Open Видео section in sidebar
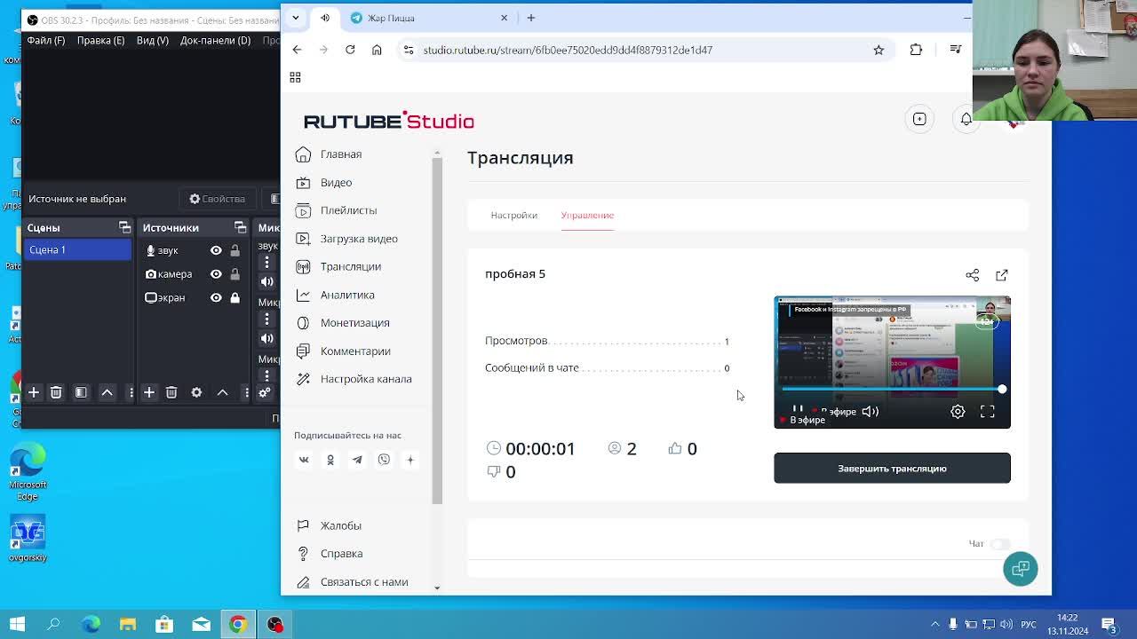The image size is (1137, 639). click(336, 182)
